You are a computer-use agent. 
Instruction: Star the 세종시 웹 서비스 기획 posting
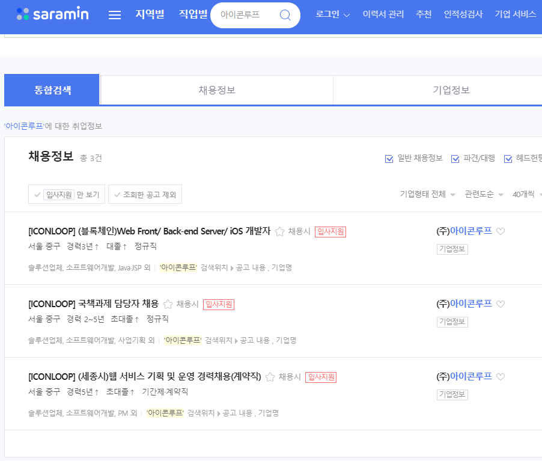[270, 377]
